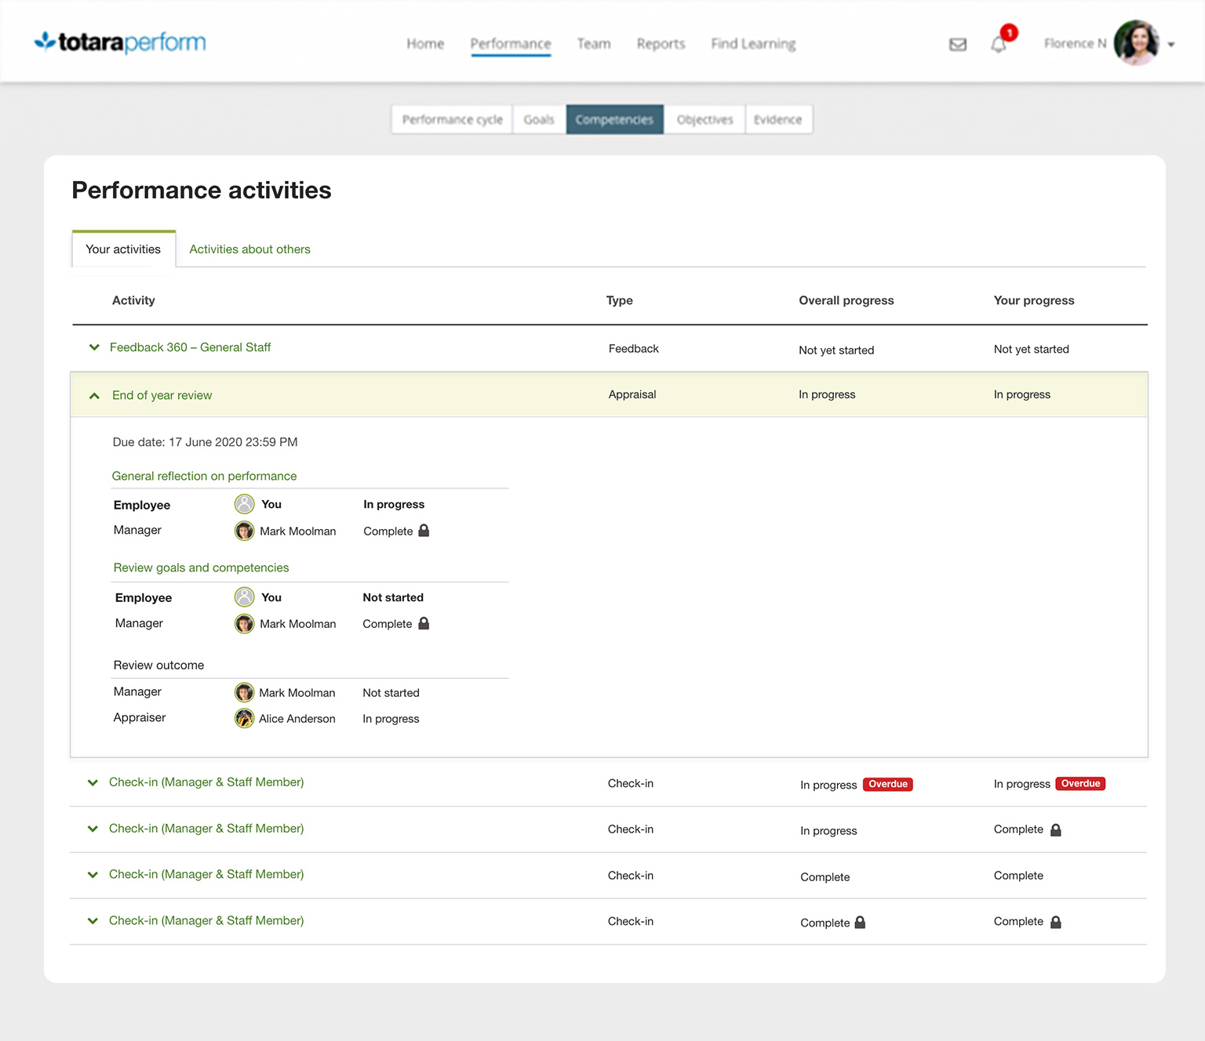1205x1041 pixels.
Task: Click the Your progress column header
Action: (1034, 300)
